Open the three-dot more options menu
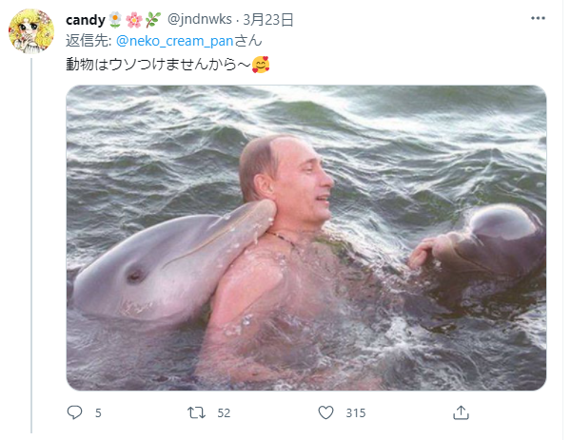This screenshot has height=440, width=571. click(x=538, y=18)
